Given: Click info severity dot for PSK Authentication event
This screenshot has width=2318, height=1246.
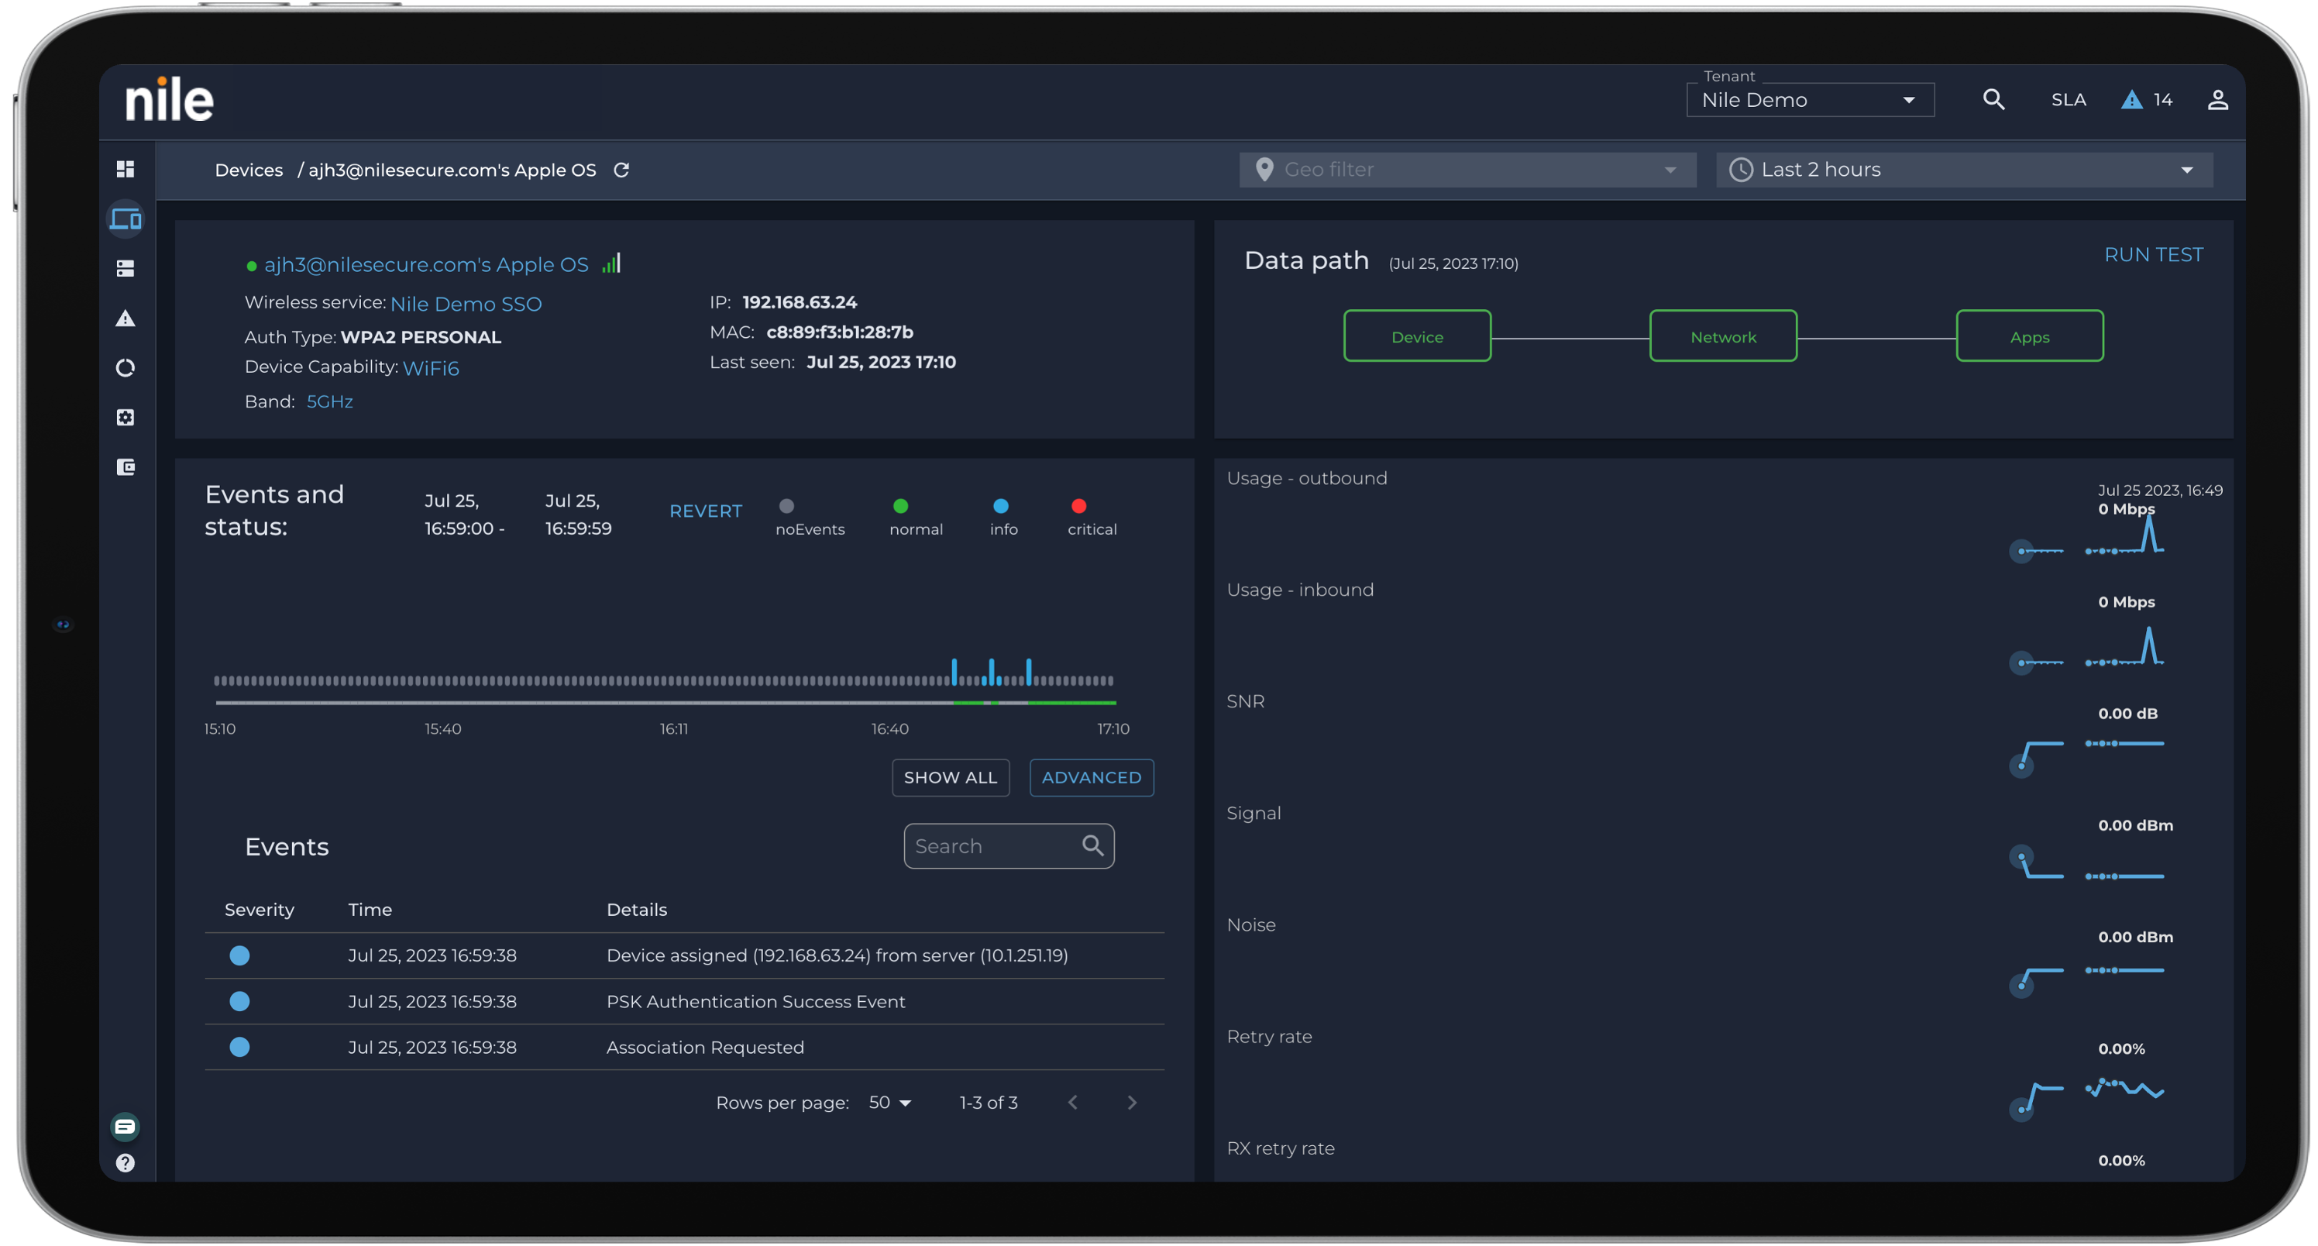Looking at the screenshot, I should coord(239,1000).
